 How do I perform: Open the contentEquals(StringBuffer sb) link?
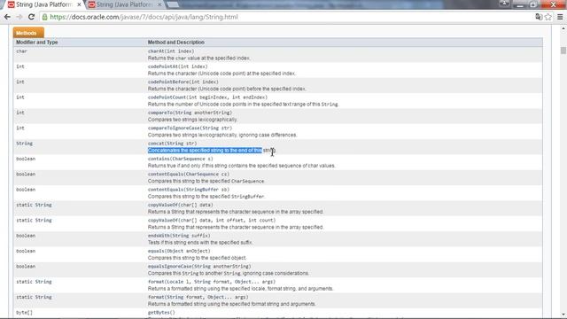(x=189, y=190)
